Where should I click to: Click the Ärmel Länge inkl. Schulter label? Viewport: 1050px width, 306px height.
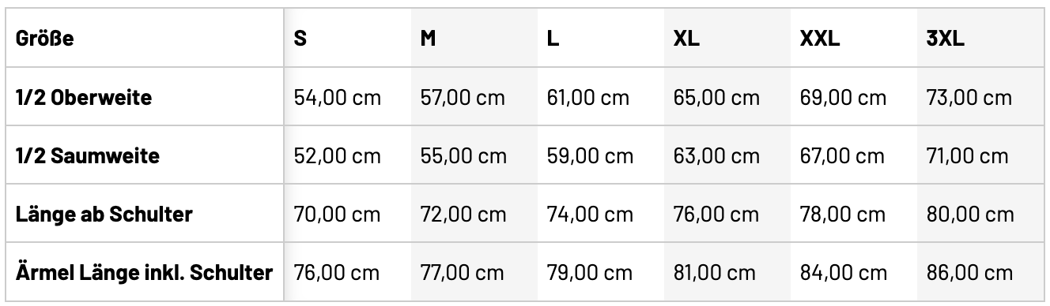pyautogui.click(x=145, y=273)
